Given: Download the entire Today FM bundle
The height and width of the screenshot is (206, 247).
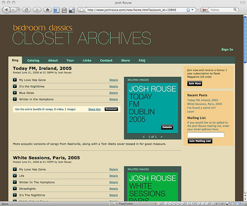Looking at the screenshot, I should (111, 109).
